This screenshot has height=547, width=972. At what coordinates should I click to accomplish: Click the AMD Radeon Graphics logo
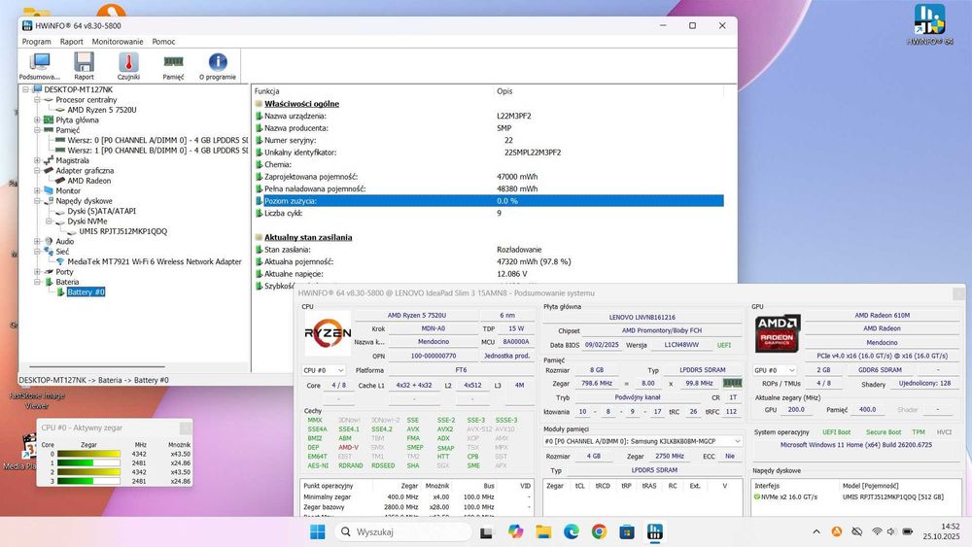coord(778,333)
